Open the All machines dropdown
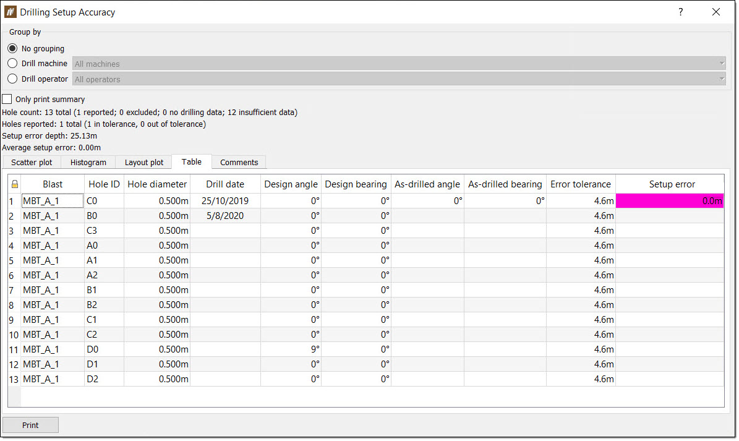This screenshot has height=441, width=739. click(x=399, y=64)
